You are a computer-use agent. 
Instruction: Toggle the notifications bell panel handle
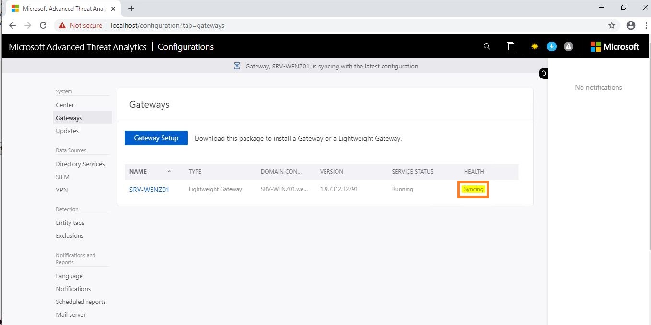point(544,73)
